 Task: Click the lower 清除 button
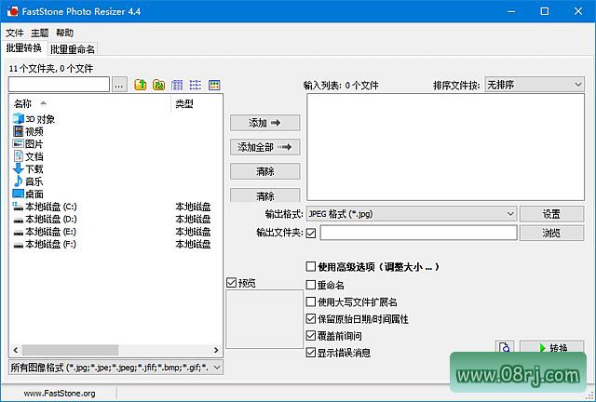click(264, 195)
